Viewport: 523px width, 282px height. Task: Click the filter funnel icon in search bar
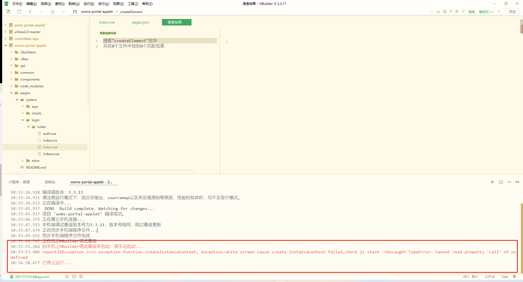(463, 12)
